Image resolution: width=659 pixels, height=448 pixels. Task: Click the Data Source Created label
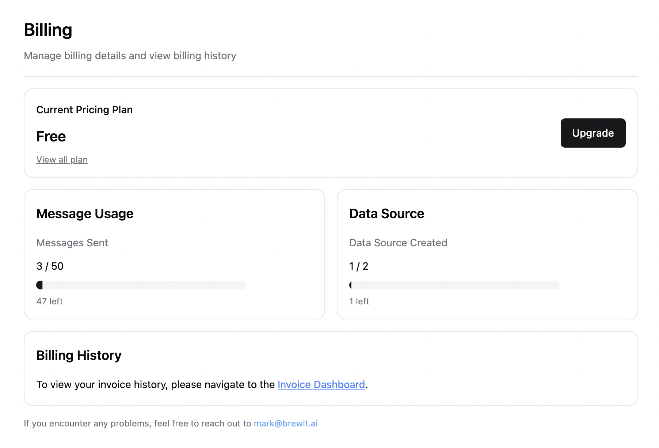pos(398,243)
